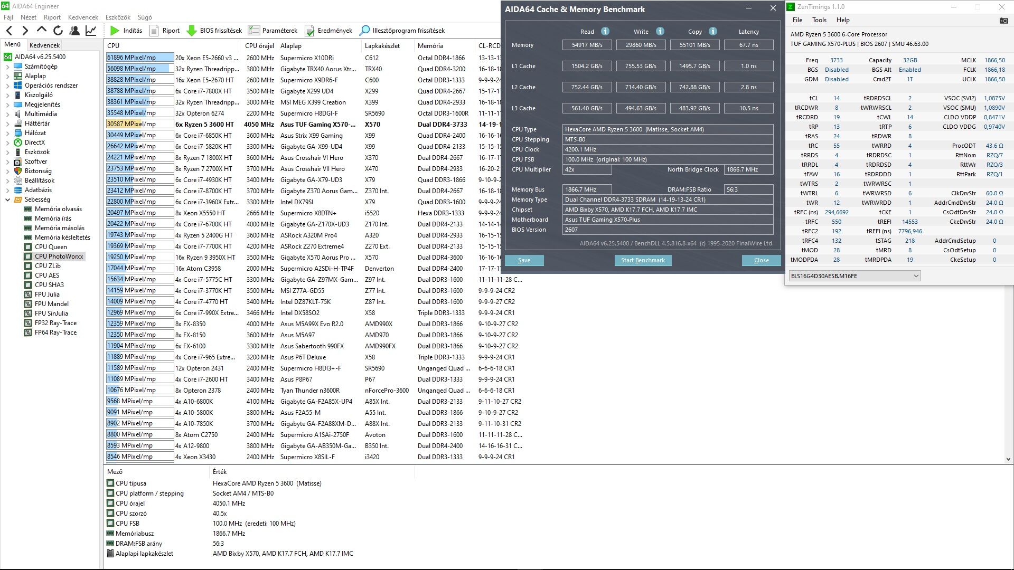Open the line chart toolbar icon
The image size is (1014, 570).
pos(91,31)
